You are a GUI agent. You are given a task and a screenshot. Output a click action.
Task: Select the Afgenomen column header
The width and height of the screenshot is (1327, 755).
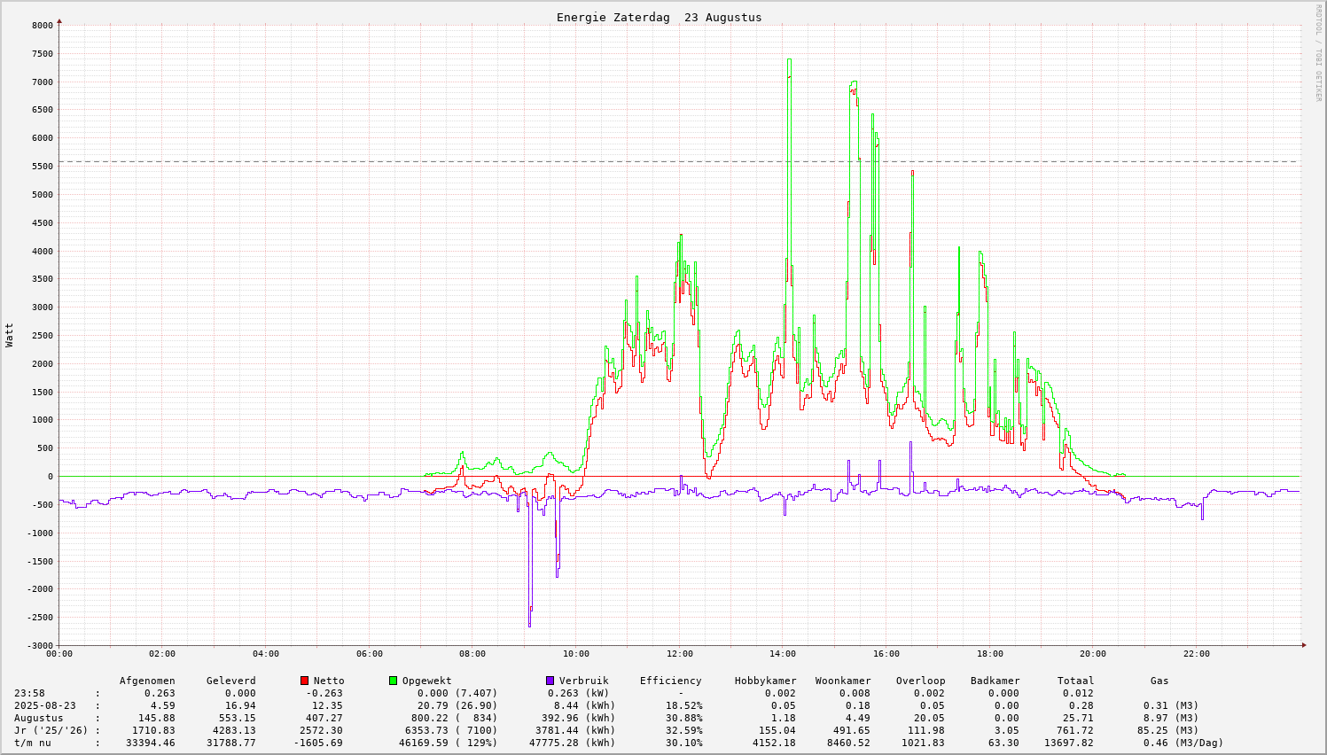[x=147, y=681]
